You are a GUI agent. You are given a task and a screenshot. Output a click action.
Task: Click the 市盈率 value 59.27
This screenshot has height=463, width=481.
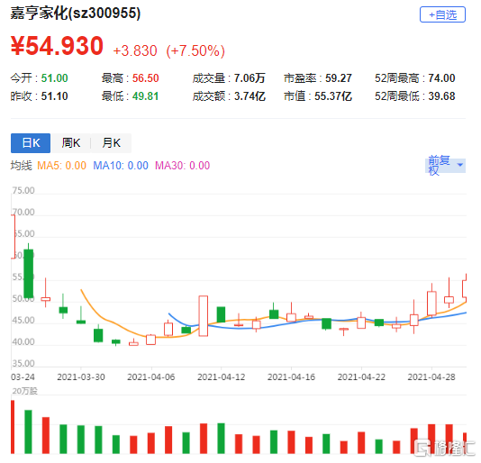(339, 78)
